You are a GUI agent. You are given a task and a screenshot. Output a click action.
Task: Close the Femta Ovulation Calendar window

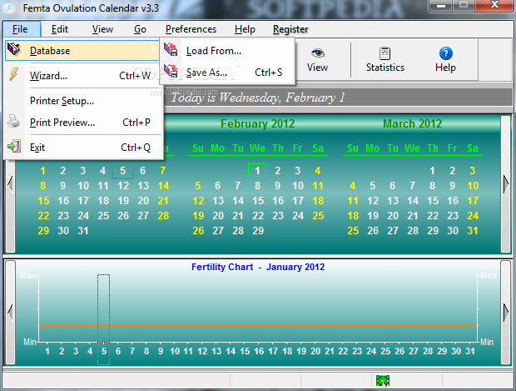point(494,5)
